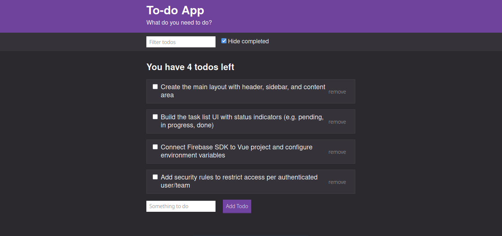The width and height of the screenshot is (502, 236).
Task: Remove the security rules todo
Action: pos(337,182)
